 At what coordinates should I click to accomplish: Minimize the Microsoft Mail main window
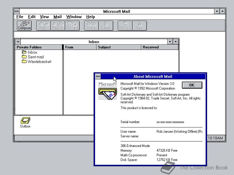(x=217, y=11)
